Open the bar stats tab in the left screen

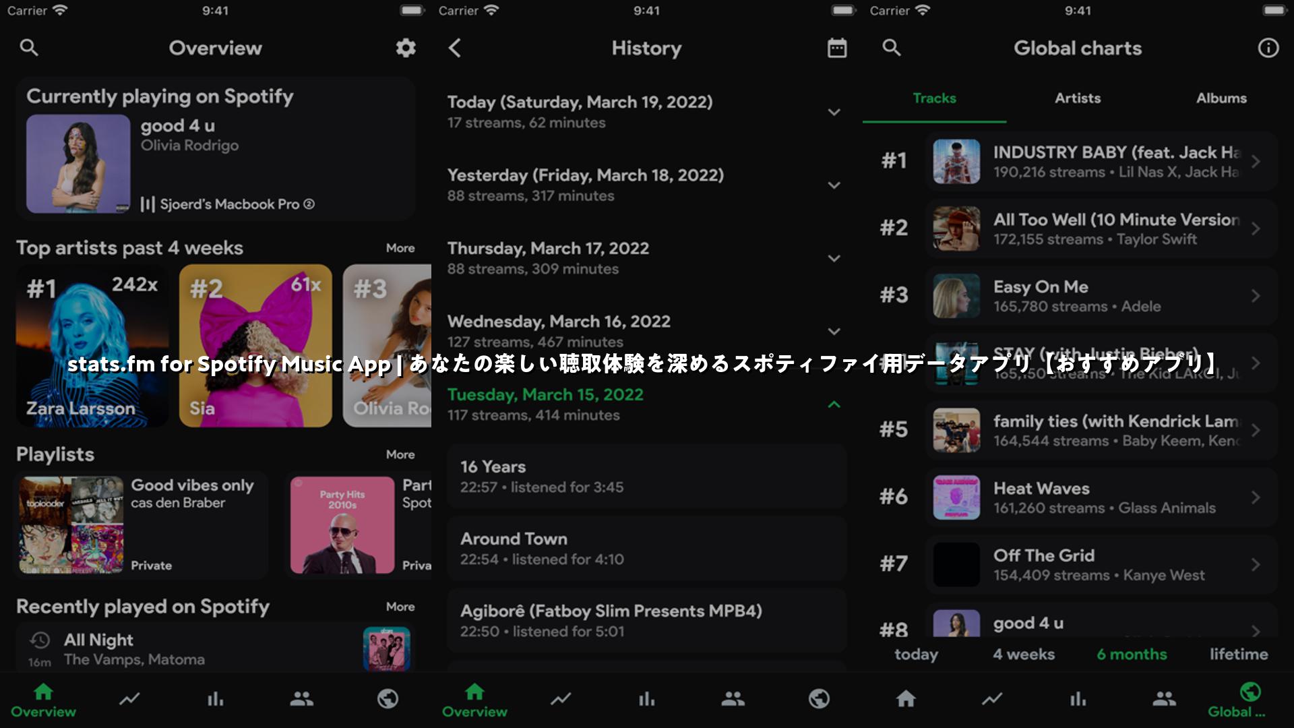(x=216, y=699)
